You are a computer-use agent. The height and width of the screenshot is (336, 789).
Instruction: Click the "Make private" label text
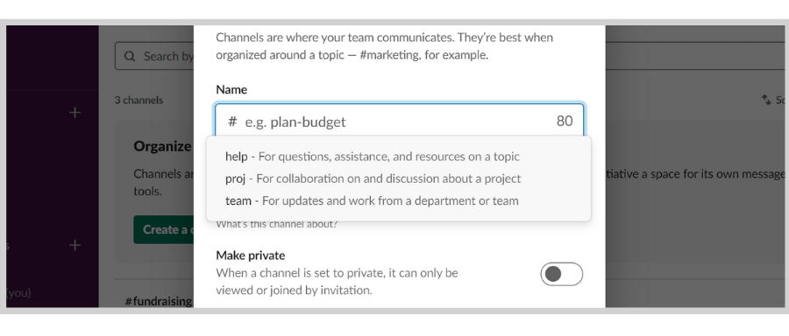pos(251,255)
